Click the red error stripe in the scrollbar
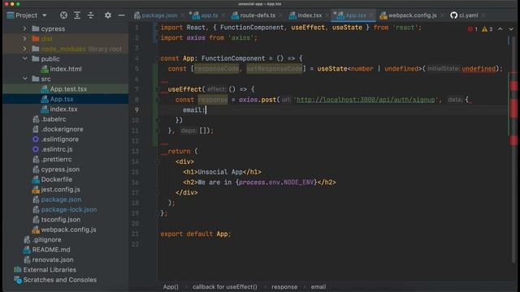This screenshot has width=520, height=292. (x=513, y=109)
